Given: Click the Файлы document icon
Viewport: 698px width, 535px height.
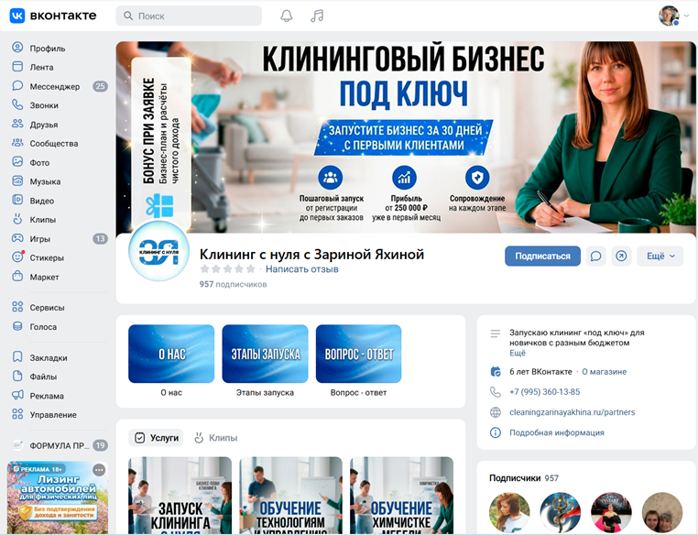Looking at the screenshot, I should tap(17, 377).
